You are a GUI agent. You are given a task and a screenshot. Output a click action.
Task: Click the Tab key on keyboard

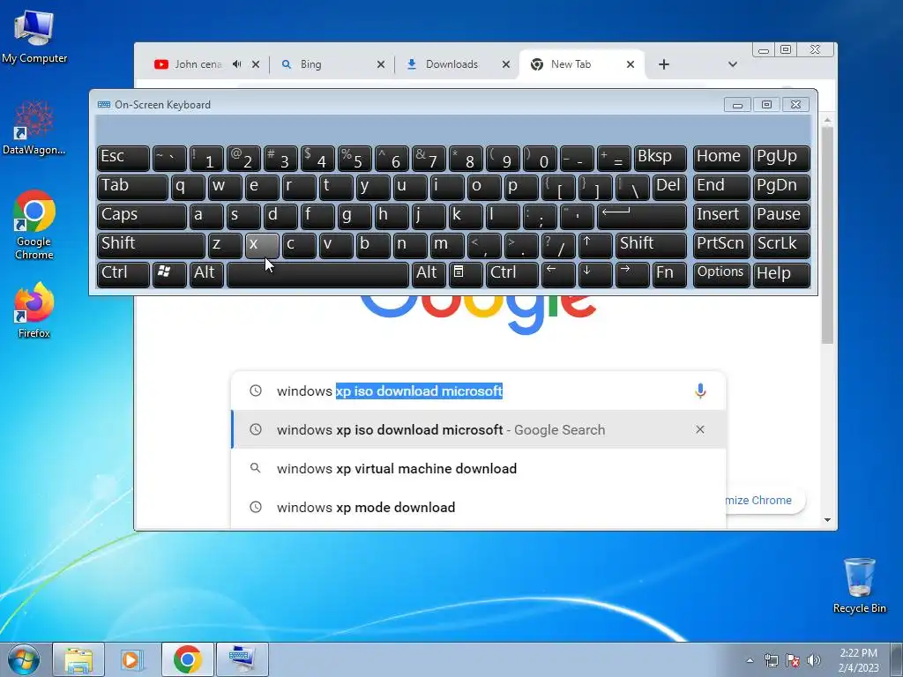pos(132,187)
